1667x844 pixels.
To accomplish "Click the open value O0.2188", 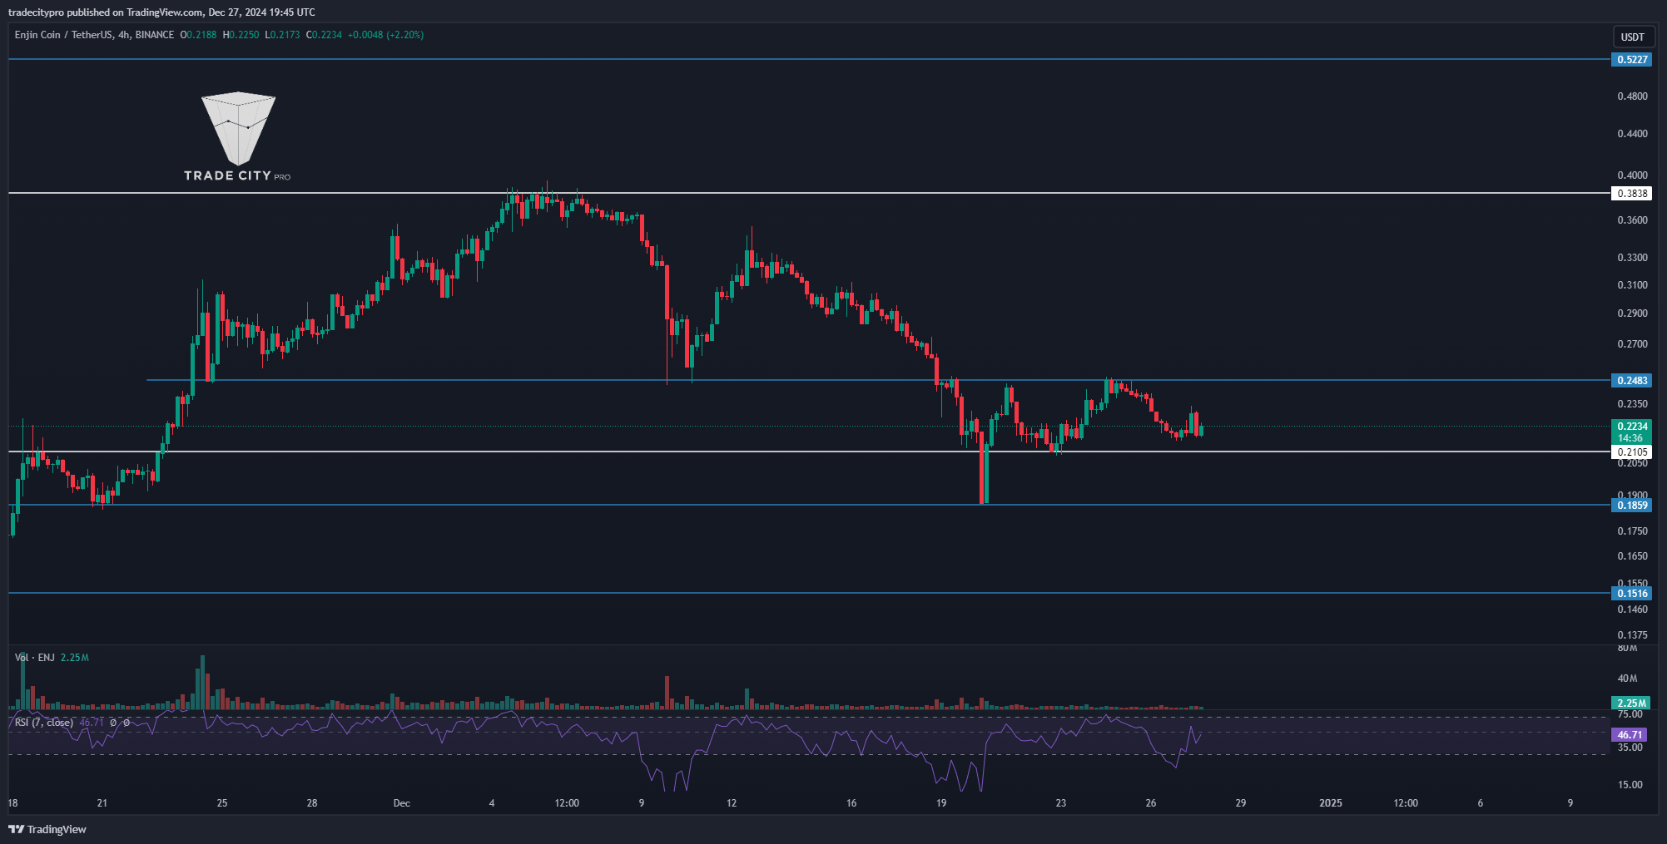I will 198,35.
